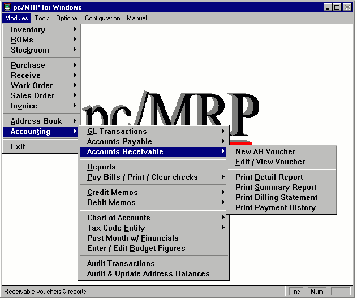Open Accounts Payable submenu

click(154, 142)
